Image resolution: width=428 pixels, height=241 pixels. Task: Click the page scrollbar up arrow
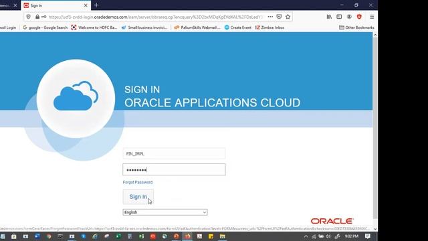click(375, 35)
